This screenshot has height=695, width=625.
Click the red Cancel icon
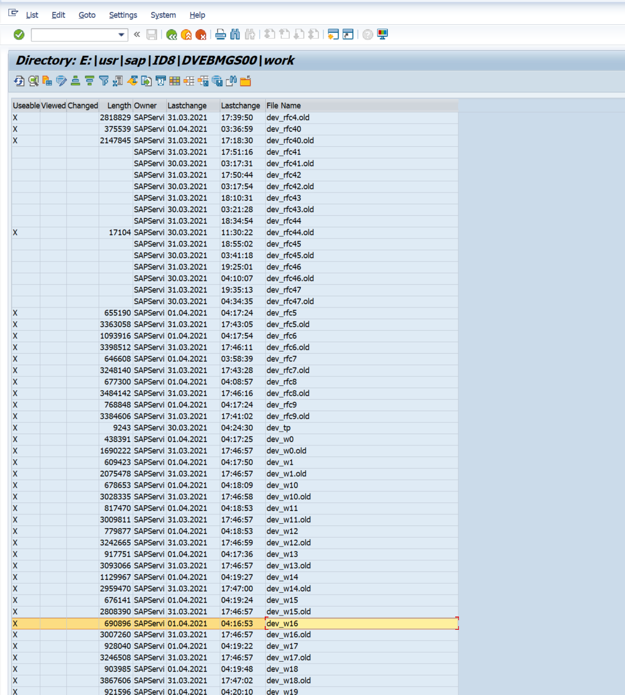[x=201, y=35]
